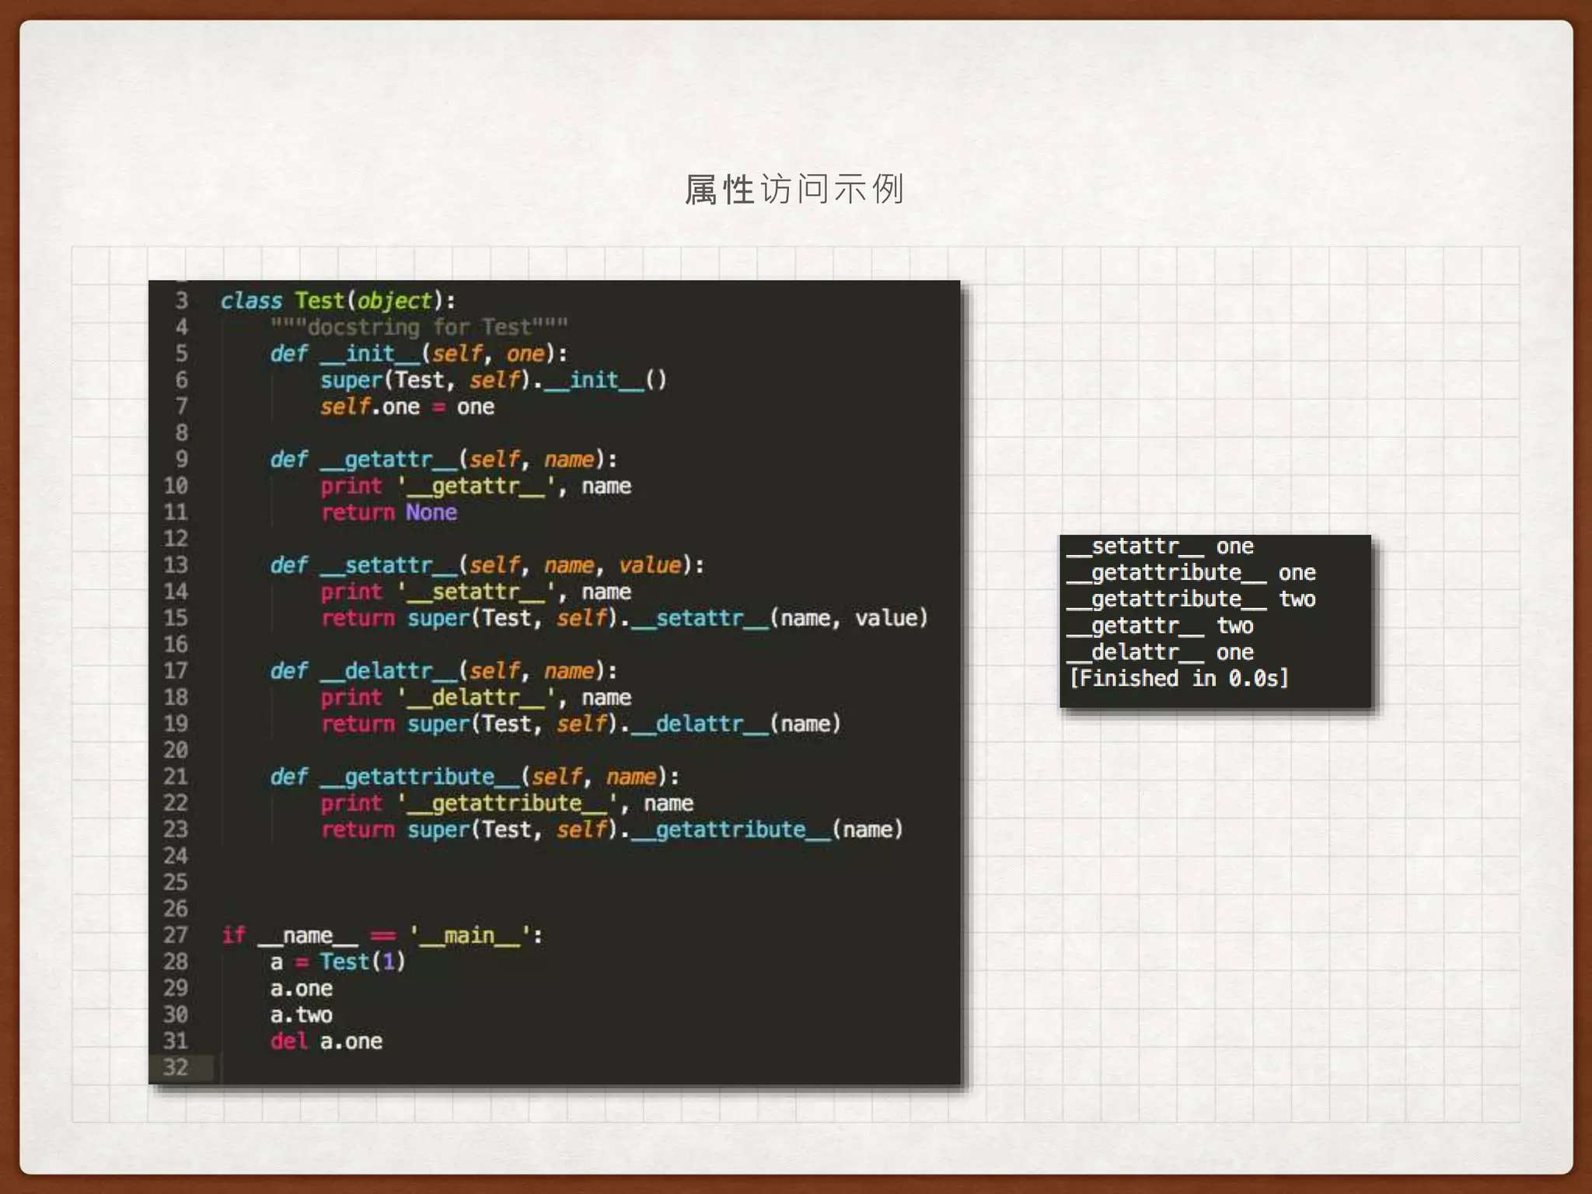Click output line __setattr__ one
Image resolution: width=1592 pixels, height=1194 pixels.
pos(1161,546)
